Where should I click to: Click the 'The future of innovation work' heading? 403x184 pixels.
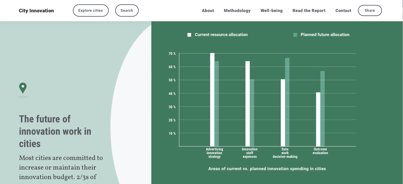[x=55, y=131]
